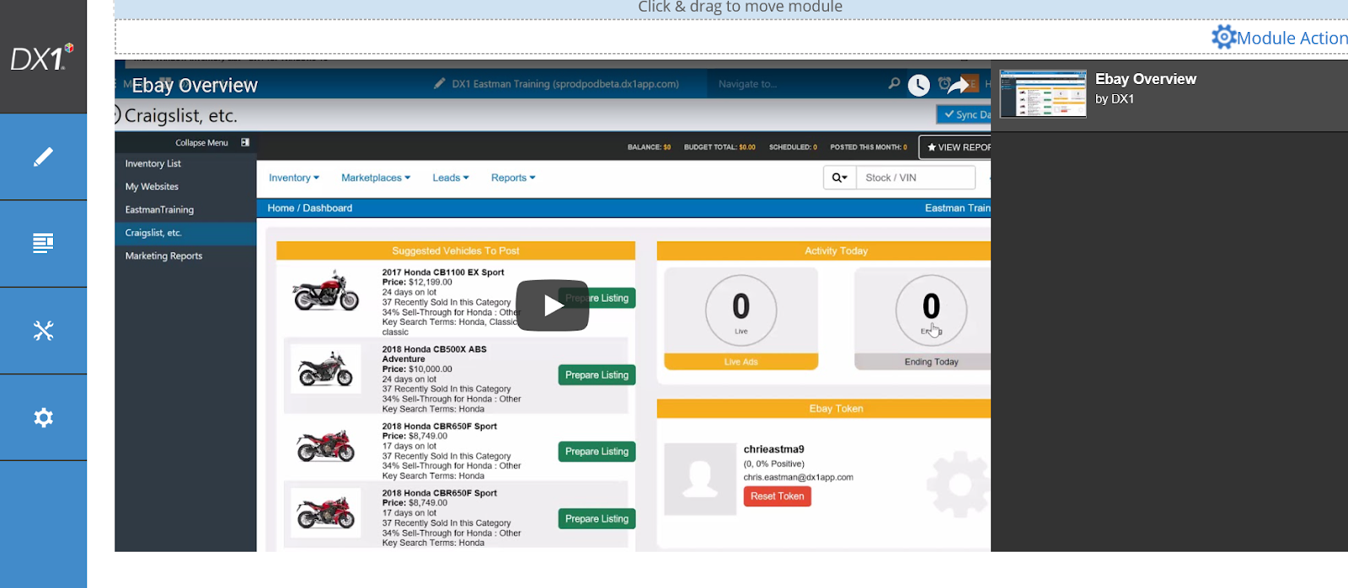The width and height of the screenshot is (1348, 588).
Task: Click 'by DX1' in the playlist panel
Action: pyautogui.click(x=1115, y=99)
